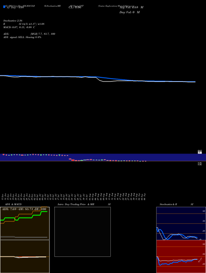Click the '(MGR) 7.7, 85.7, 100' values

(x=43, y=34)
